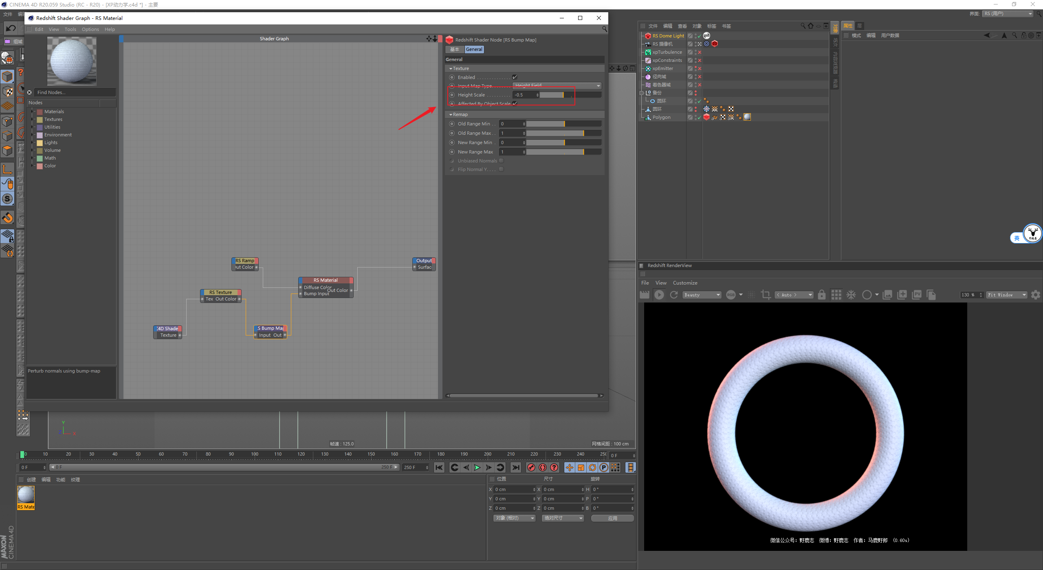Click the 应用 apply button
1043x570 pixels.
(612, 518)
